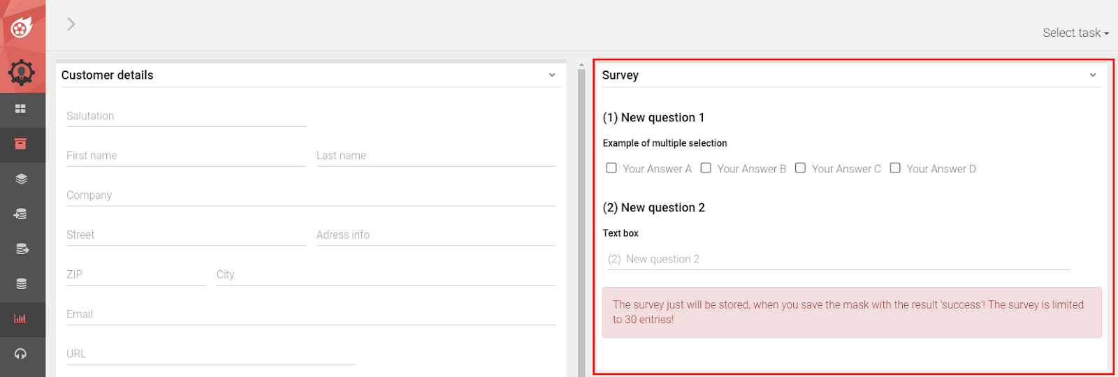Open the database import icon
Screen dimensions: 1118x377
21,214
